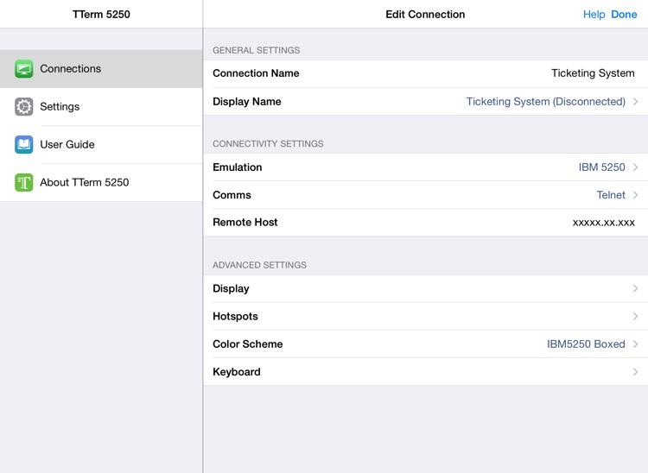
Task: Open About TTerm 5250 entry
Action: [101, 182]
